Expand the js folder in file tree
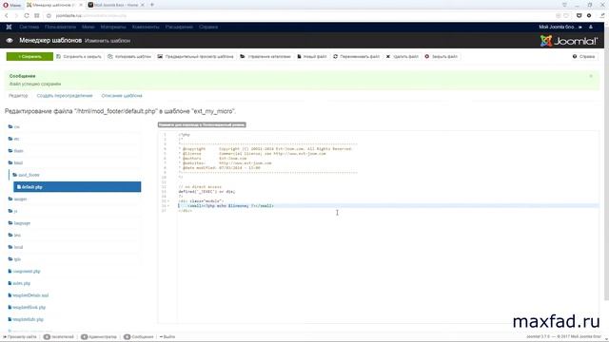 tap(12, 211)
